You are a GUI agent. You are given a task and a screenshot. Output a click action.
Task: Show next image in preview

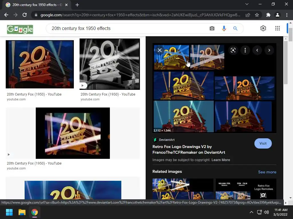[x=269, y=50]
